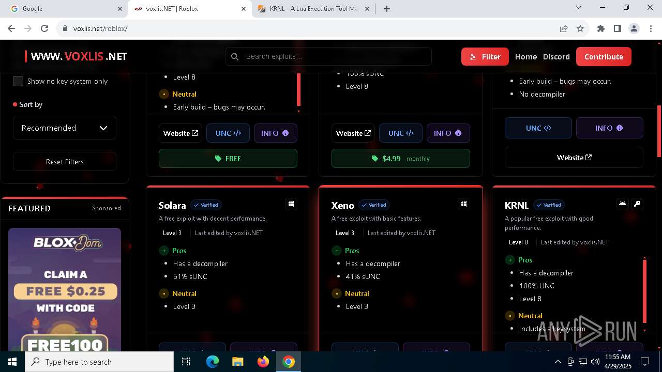Open Website link on FREE card

(x=180, y=133)
